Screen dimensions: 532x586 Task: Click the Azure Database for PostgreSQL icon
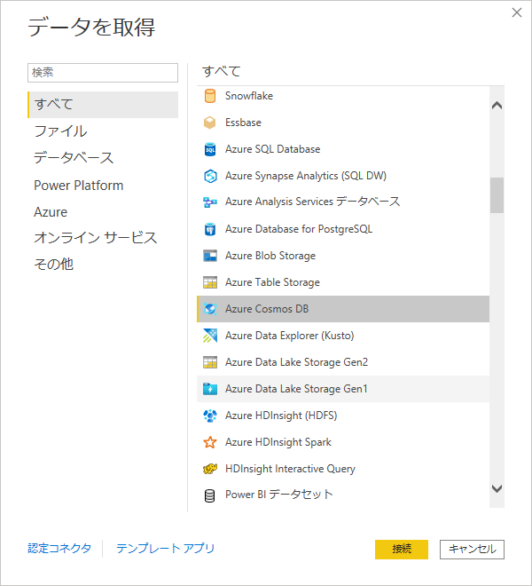click(210, 229)
